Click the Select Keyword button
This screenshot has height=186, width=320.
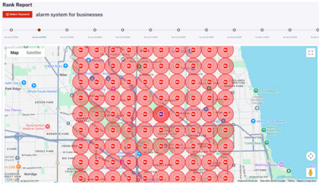pos(17,14)
